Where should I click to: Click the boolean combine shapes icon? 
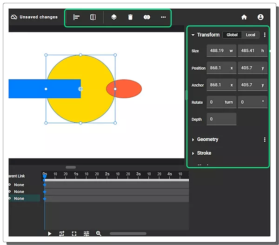pyautogui.click(x=147, y=17)
